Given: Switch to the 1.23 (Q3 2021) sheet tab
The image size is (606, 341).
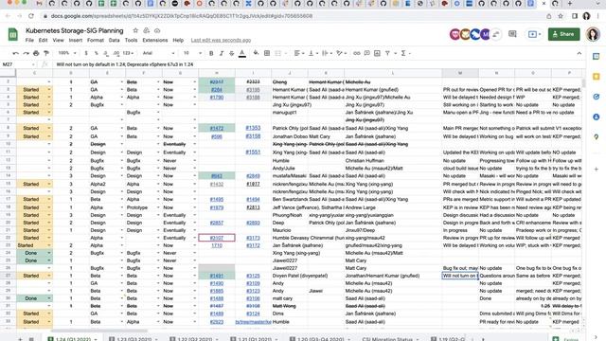Looking at the screenshot, I should 134,339.
